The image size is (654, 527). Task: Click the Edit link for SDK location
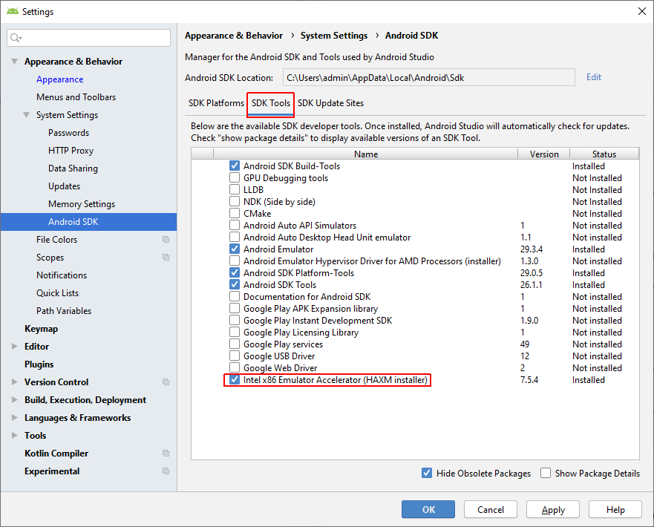tap(594, 77)
